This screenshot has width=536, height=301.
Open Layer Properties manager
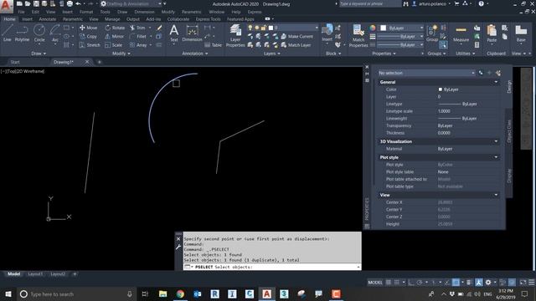pos(235,35)
